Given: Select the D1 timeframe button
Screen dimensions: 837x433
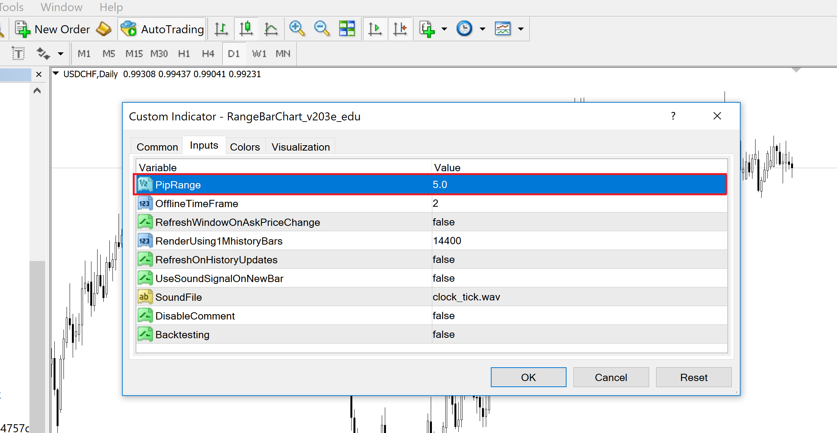Looking at the screenshot, I should 234,54.
